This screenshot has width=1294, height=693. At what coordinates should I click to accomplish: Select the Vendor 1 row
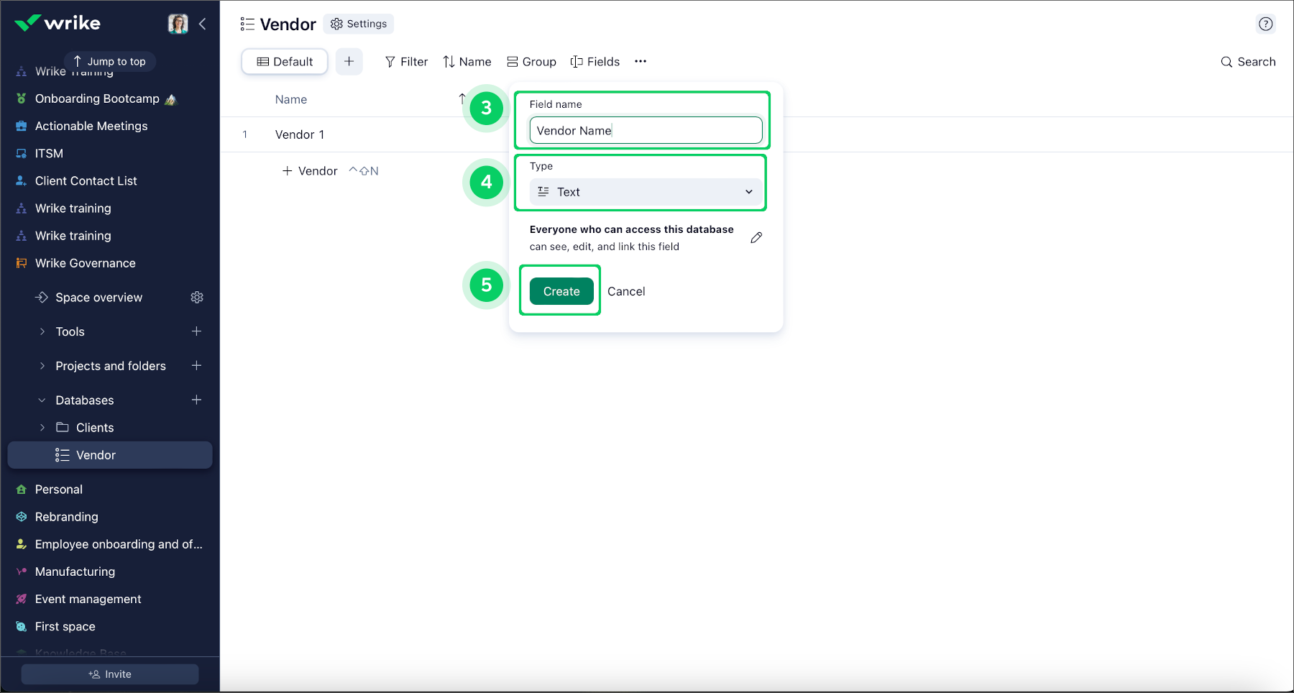(300, 134)
